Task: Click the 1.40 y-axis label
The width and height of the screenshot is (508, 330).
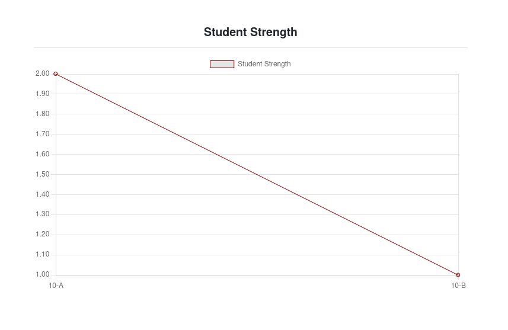Action: point(42,194)
